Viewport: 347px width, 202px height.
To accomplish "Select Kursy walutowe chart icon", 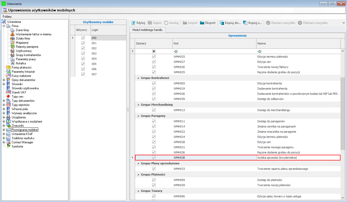I will [8, 76].
